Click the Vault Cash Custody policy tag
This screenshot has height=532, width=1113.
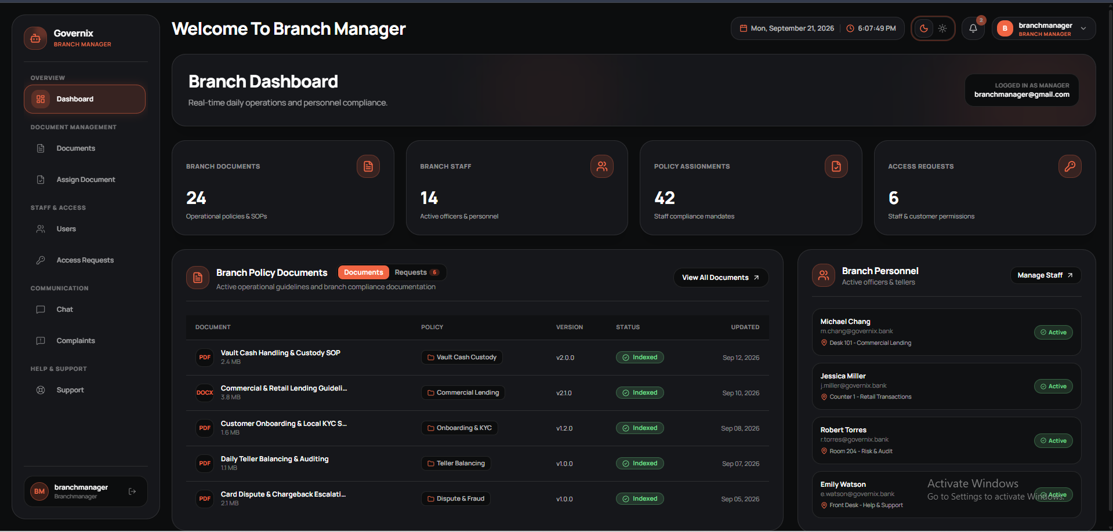coord(462,358)
